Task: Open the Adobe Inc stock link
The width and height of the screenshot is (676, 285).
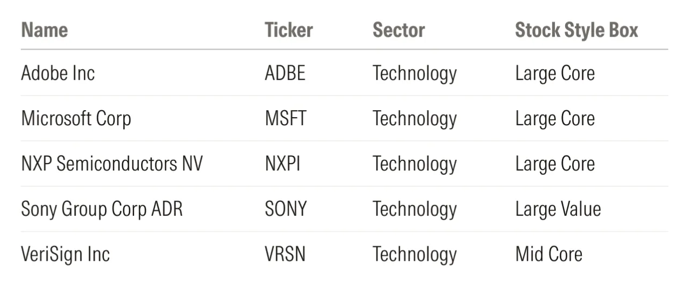Action: (58, 73)
